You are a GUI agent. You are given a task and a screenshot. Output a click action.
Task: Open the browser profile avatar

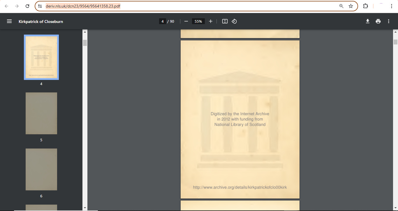[x=381, y=6]
